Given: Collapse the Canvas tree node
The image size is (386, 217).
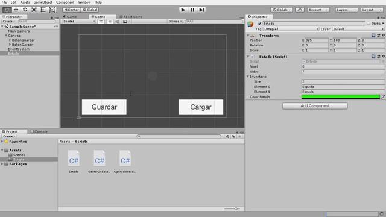Looking at the screenshot, I should coord(6,36).
